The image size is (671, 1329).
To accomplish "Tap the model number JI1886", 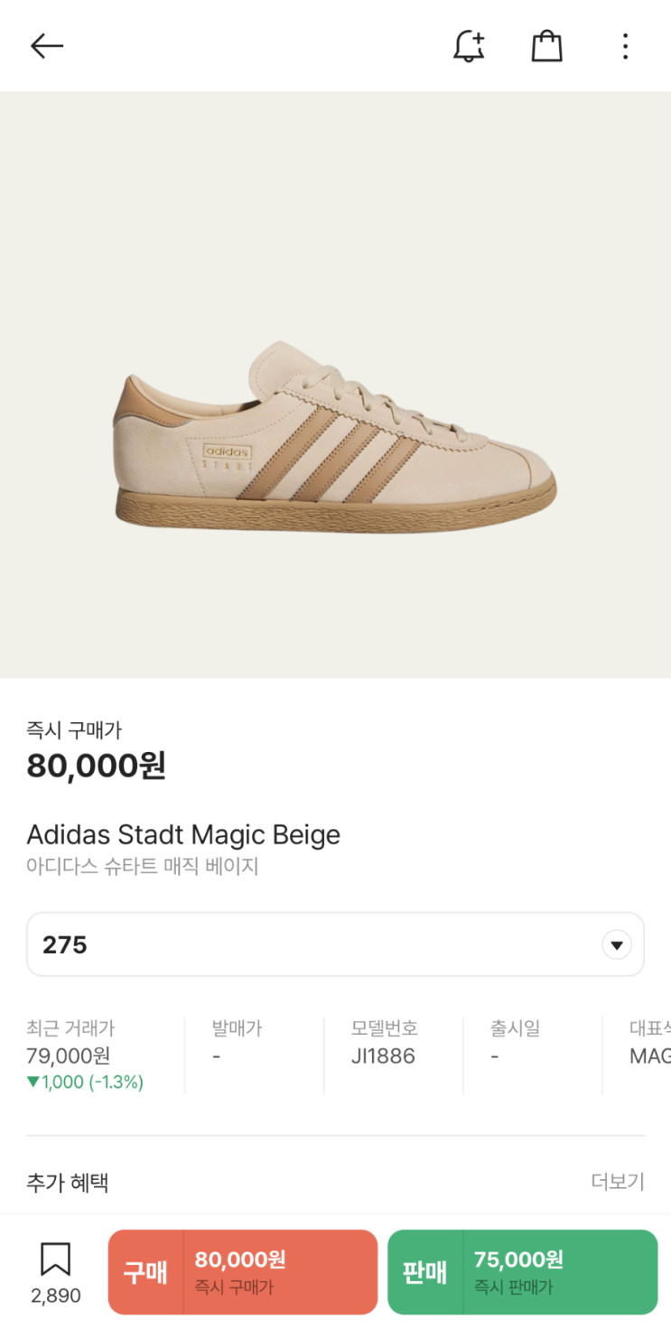I will tap(383, 1055).
